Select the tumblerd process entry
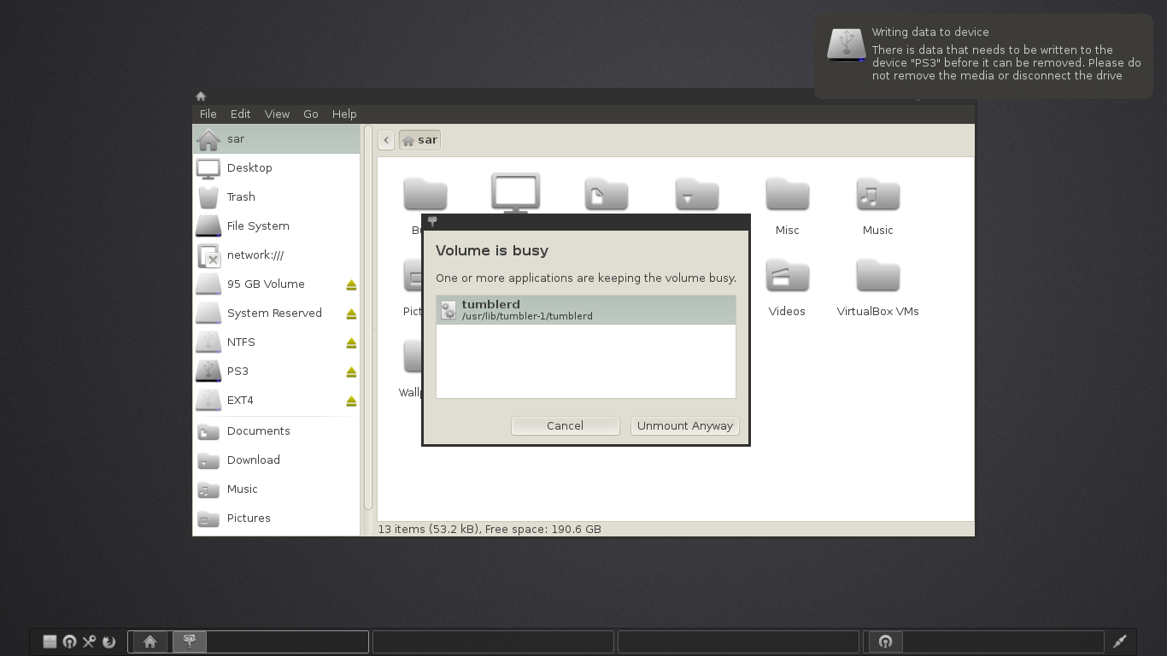This screenshot has width=1167, height=656. [x=585, y=310]
